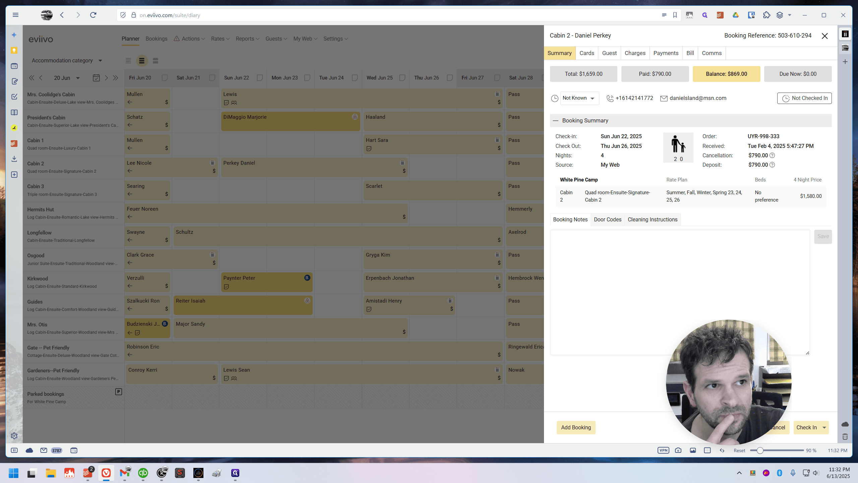This screenshot has width=858, height=483.
Task: Click the envelope icon beside the guest email
Action: pyautogui.click(x=664, y=98)
